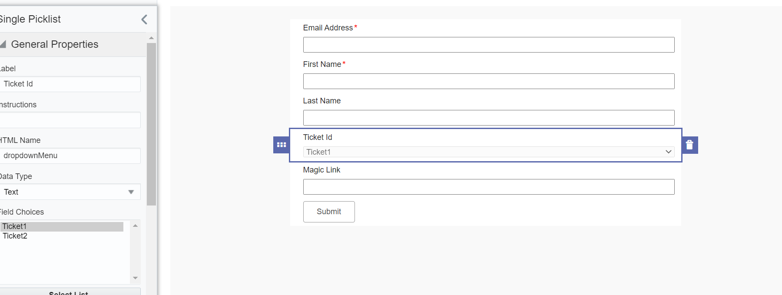782x295 pixels.
Task: Collapse the General Properties section triangle
Action: [x=3, y=44]
